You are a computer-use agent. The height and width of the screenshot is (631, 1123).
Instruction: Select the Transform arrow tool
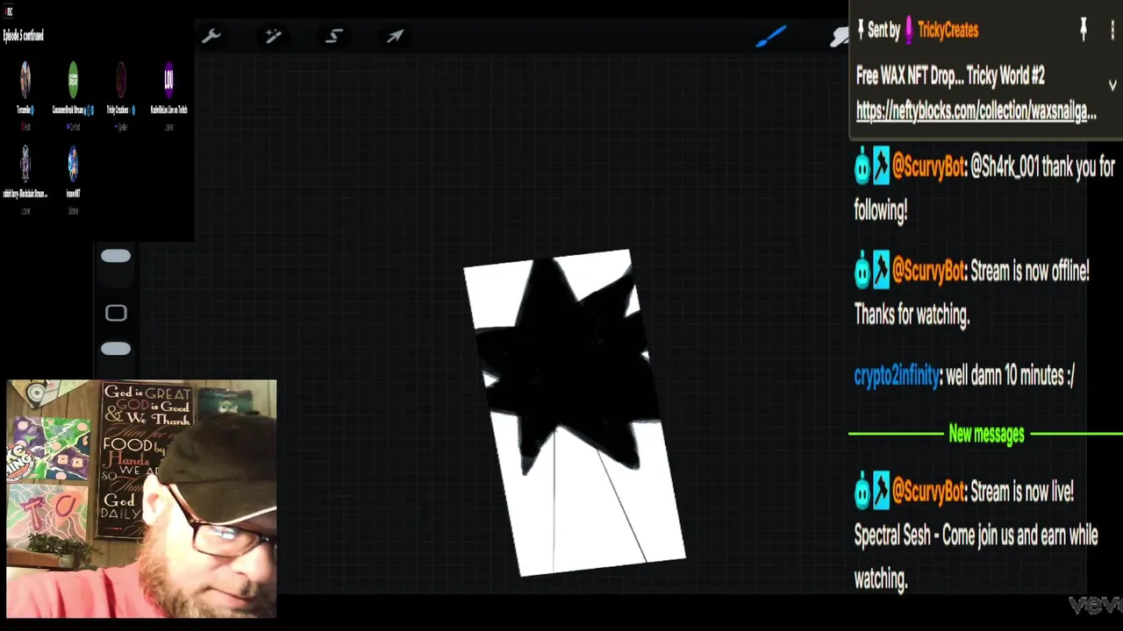tap(395, 36)
